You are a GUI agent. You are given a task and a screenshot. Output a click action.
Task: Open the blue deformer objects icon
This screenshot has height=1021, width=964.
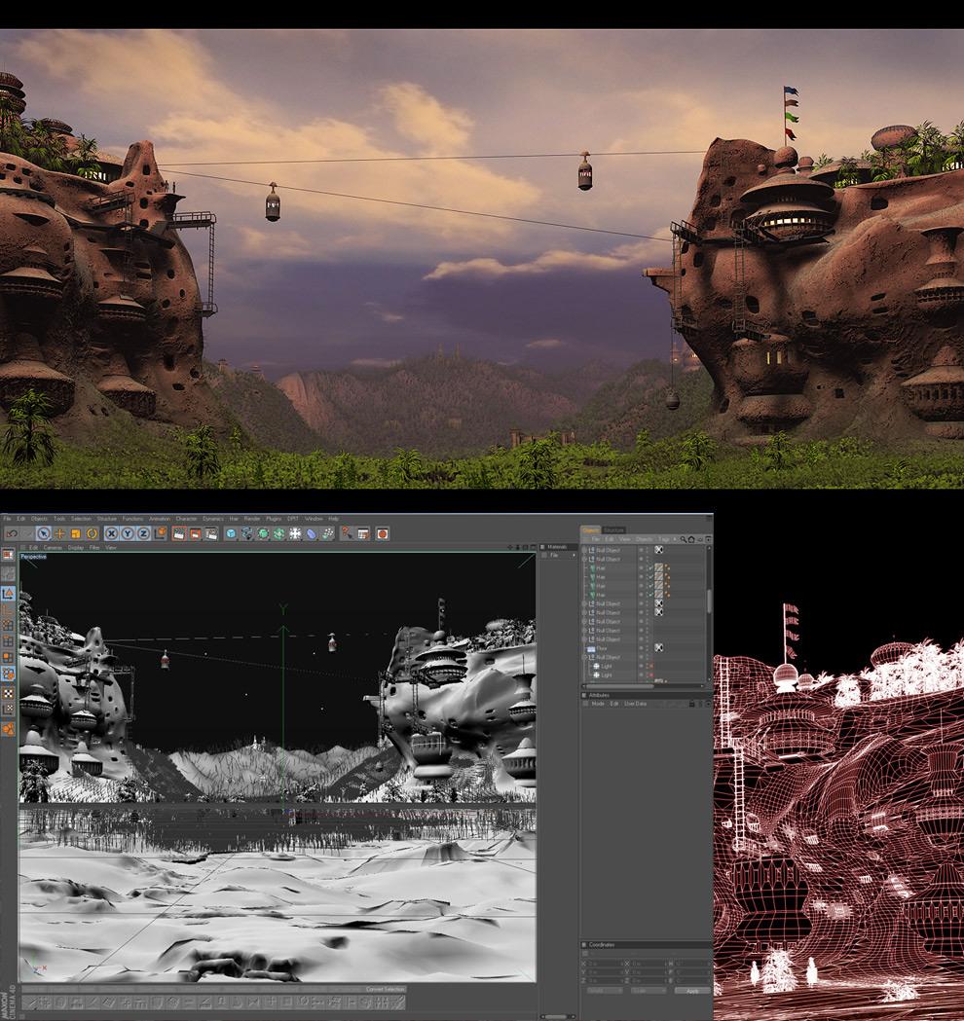click(312, 533)
